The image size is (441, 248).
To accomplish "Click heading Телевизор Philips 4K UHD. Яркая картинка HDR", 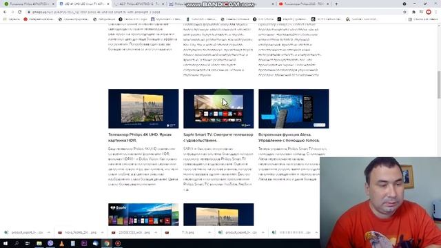I will click(140, 138).
